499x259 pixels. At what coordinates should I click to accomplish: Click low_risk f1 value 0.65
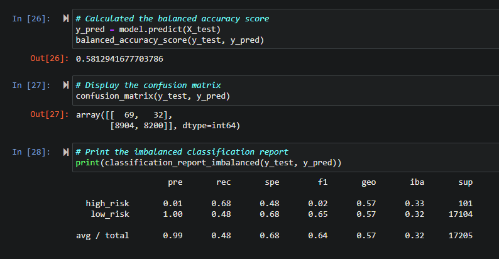coord(318,214)
